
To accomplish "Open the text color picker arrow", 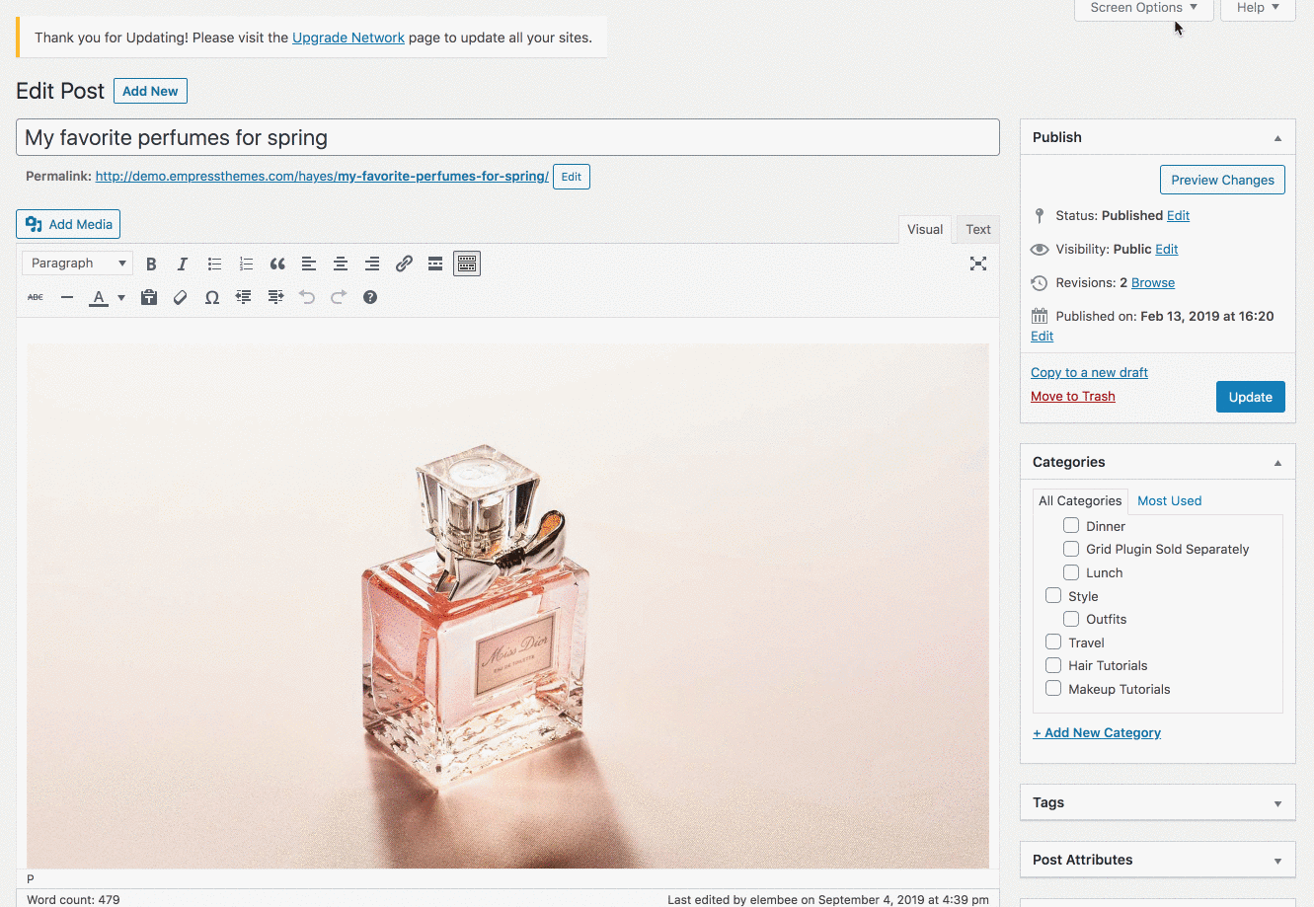I will [121, 297].
